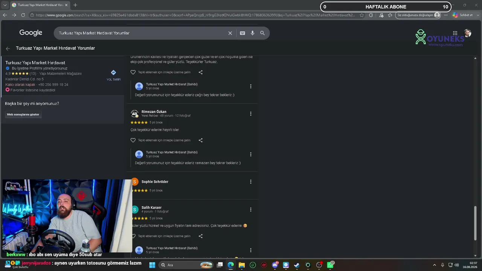
Task: Open Discord from the taskbar
Action: point(275,265)
